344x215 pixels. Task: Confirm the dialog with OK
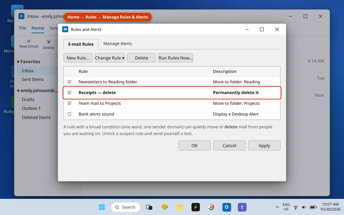[195, 145]
